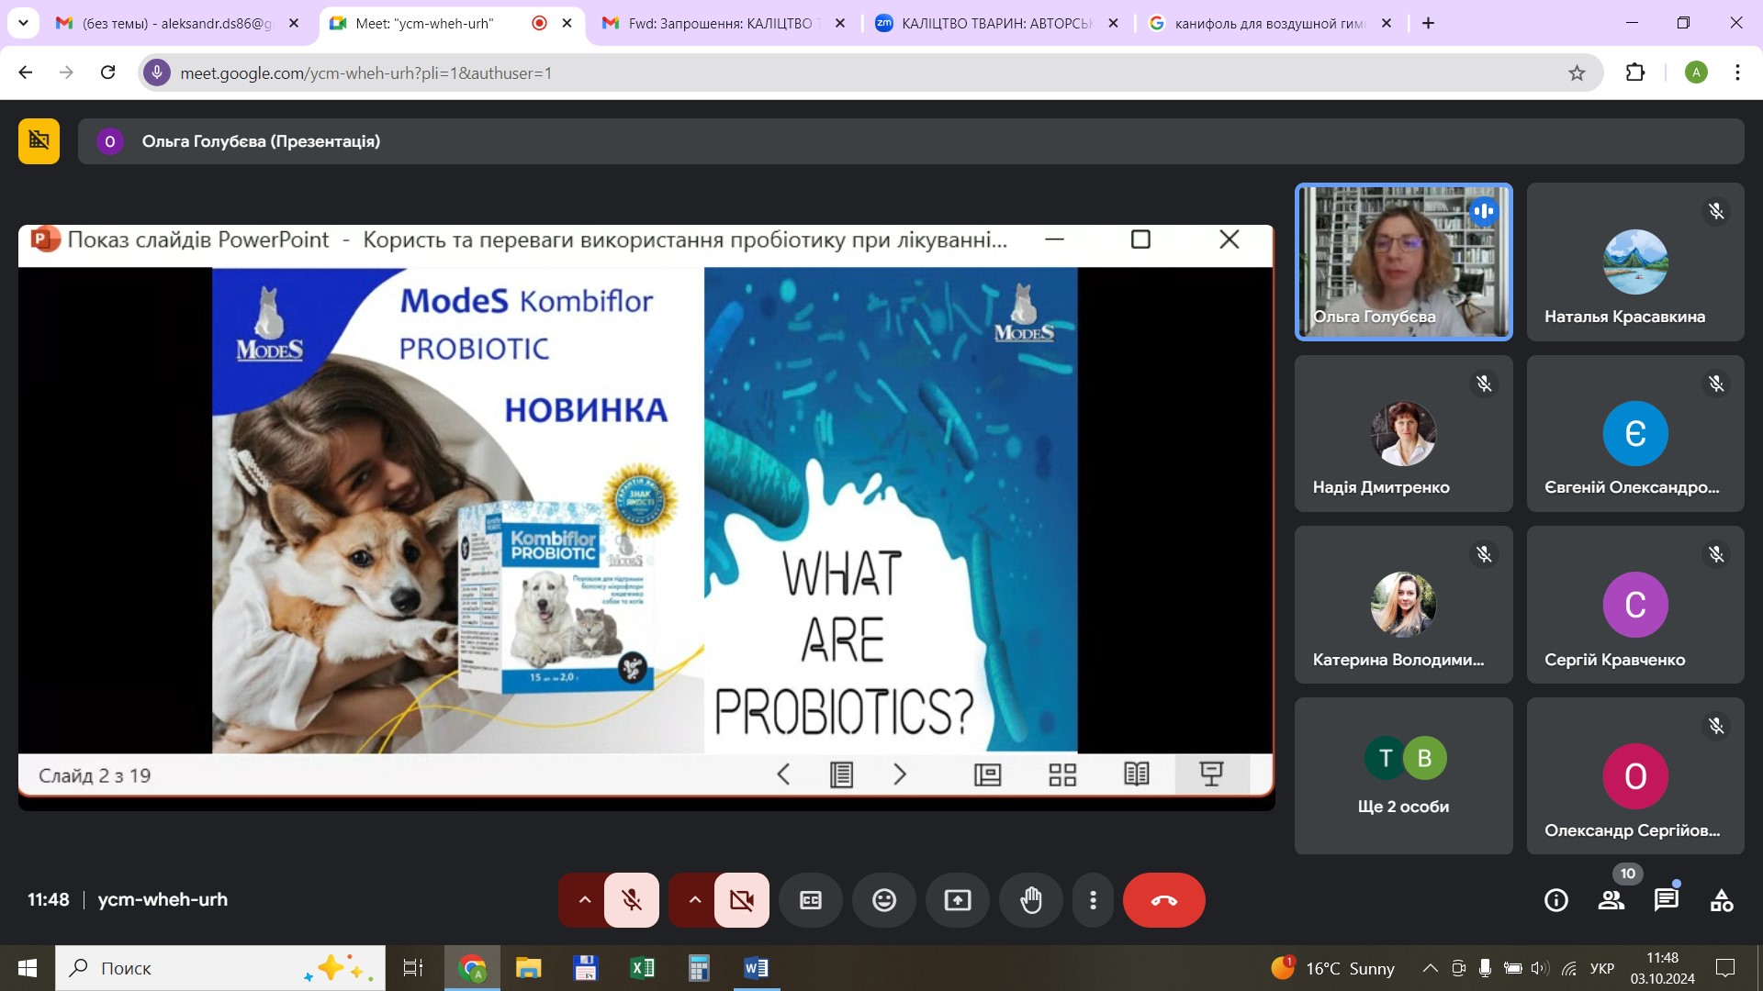Switch to Google search канифоль tab
The height and width of the screenshot is (991, 1763).
[x=1272, y=23]
